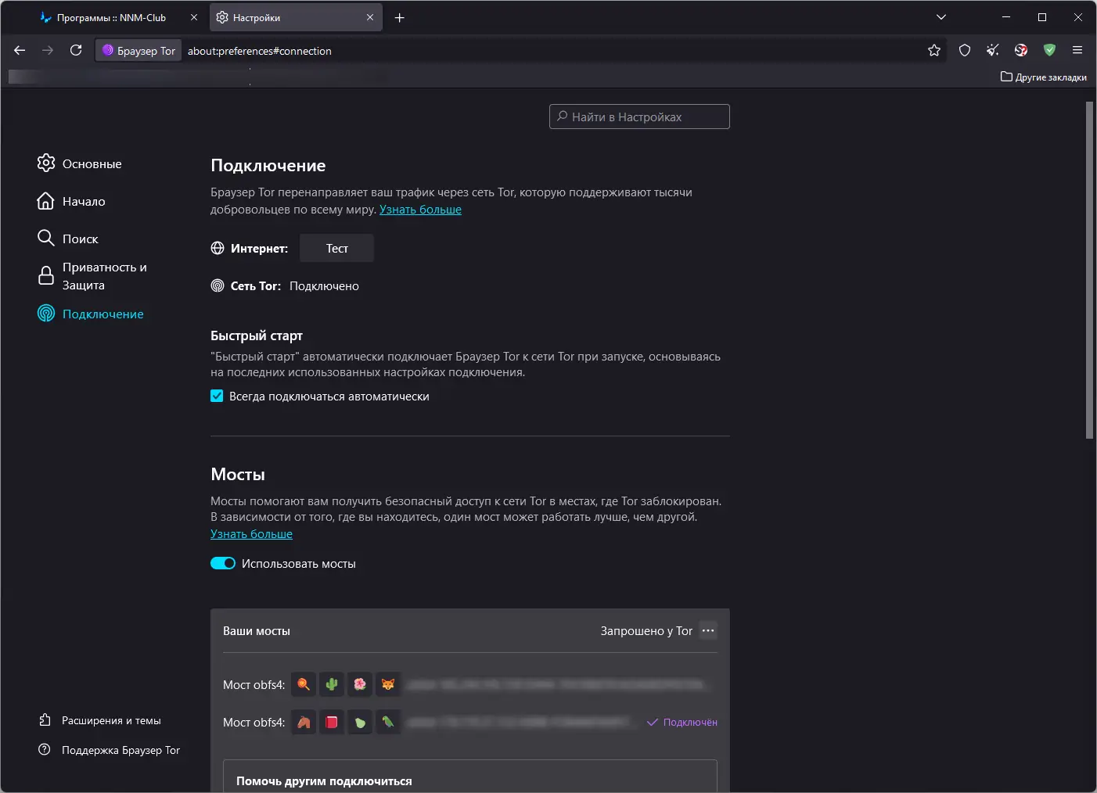Click the green shield extension icon
Image resolution: width=1097 pixels, height=793 pixels.
coord(1049,51)
